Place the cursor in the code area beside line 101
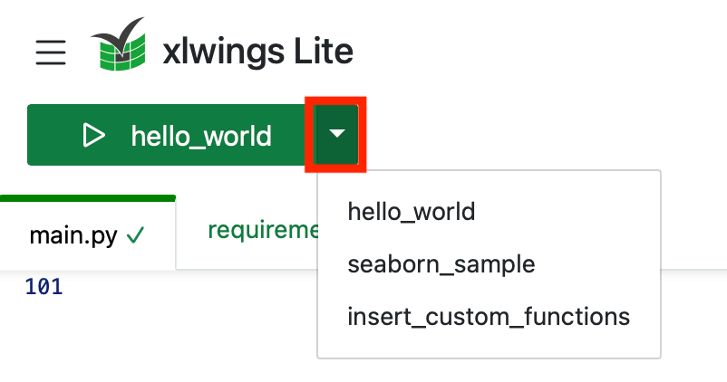Image resolution: width=727 pixels, height=382 pixels. point(181,288)
